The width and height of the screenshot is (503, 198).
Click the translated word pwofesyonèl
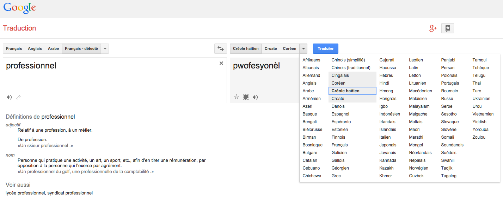point(257,66)
